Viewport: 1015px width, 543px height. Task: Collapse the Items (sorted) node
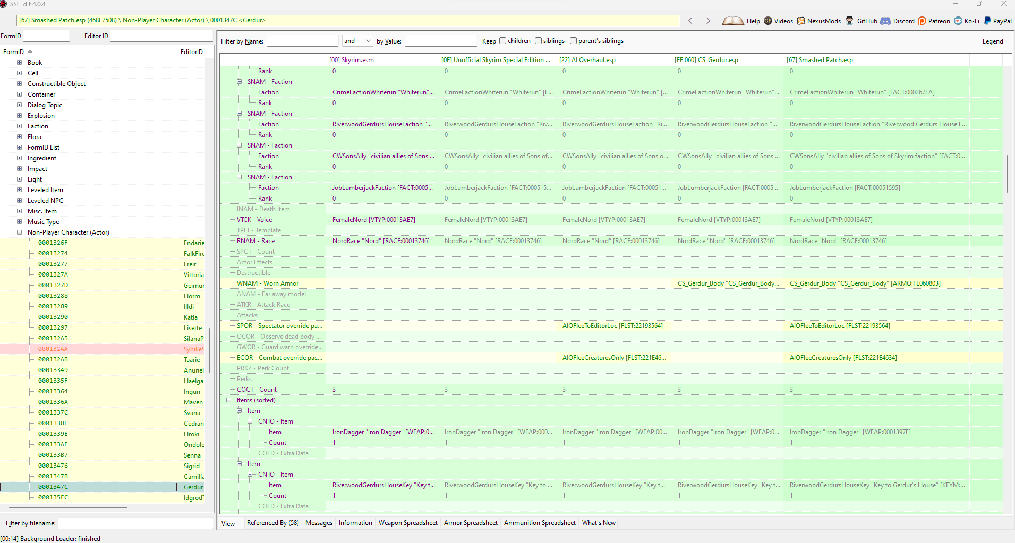point(229,400)
